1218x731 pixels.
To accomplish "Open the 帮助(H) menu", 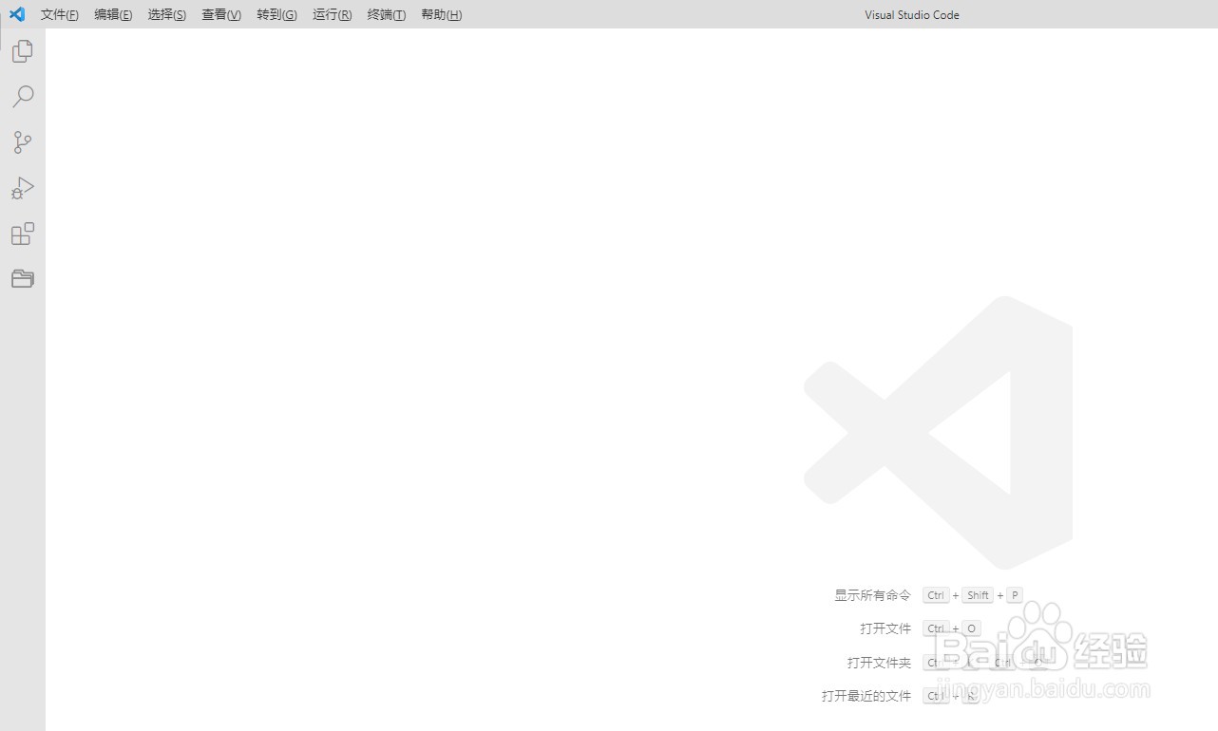I will click(442, 15).
